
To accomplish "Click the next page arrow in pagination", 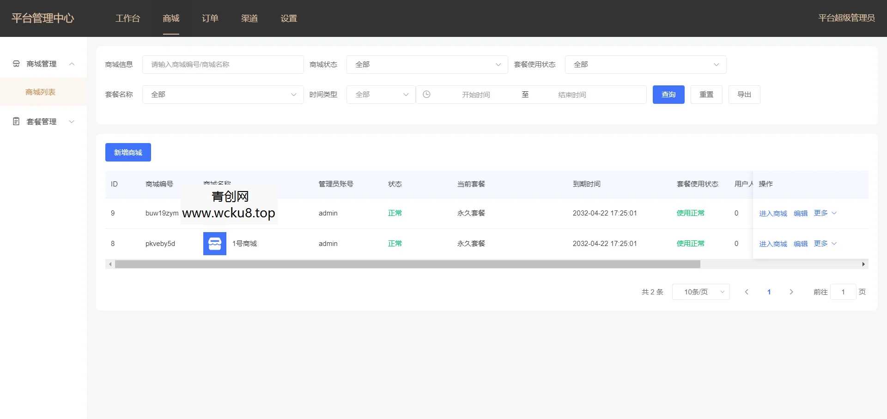I will coord(791,292).
